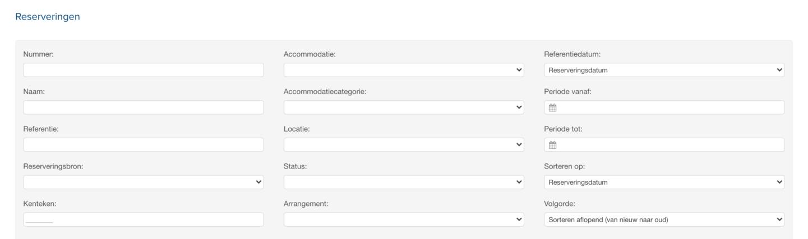Click the calendar icon in Periode vanaf
The width and height of the screenshot is (808, 239).
click(552, 107)
